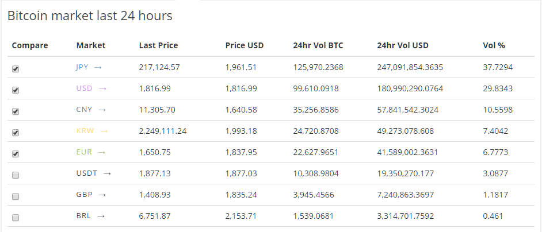
Task: Check the GBP compare checkbox
Action: tap(16, 196)
